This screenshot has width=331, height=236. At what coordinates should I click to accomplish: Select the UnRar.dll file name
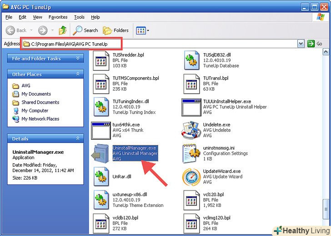pyautogui.click(x=122, y=177)
